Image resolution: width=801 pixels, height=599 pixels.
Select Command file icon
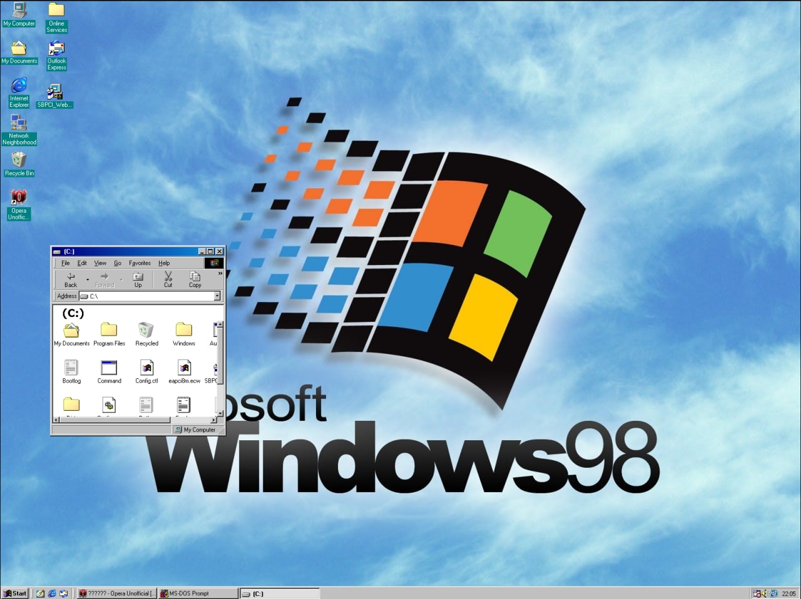[109, 372]
